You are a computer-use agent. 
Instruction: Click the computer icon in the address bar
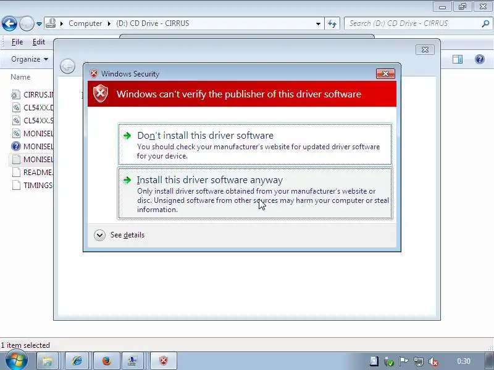pyautogui.click(x=51, y=23)
